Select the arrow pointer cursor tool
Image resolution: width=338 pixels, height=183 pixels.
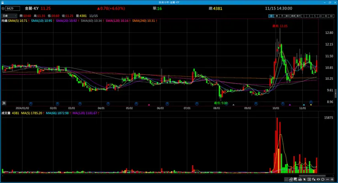point(304,179)
